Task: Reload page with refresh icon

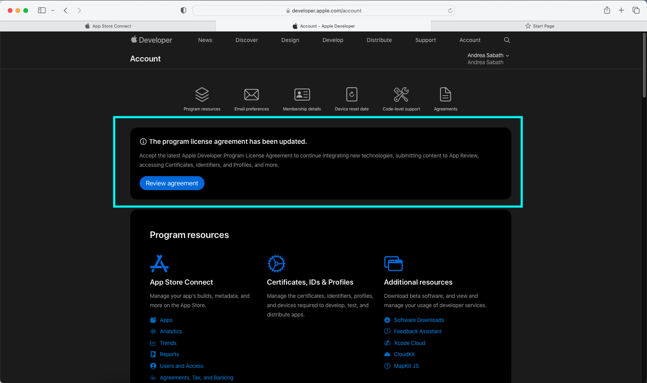Action: click(x=450, y=10)
